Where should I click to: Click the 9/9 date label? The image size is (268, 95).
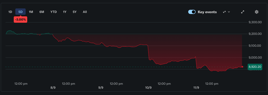(x=101, y=88)
